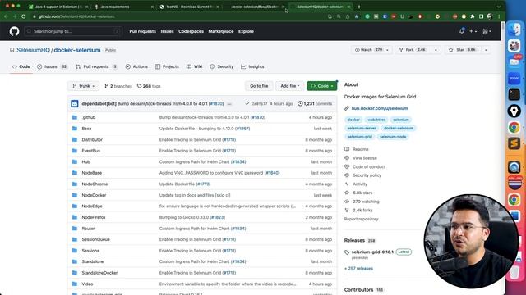
Task: Open the plus create-new menu
Action: point(473,31)
